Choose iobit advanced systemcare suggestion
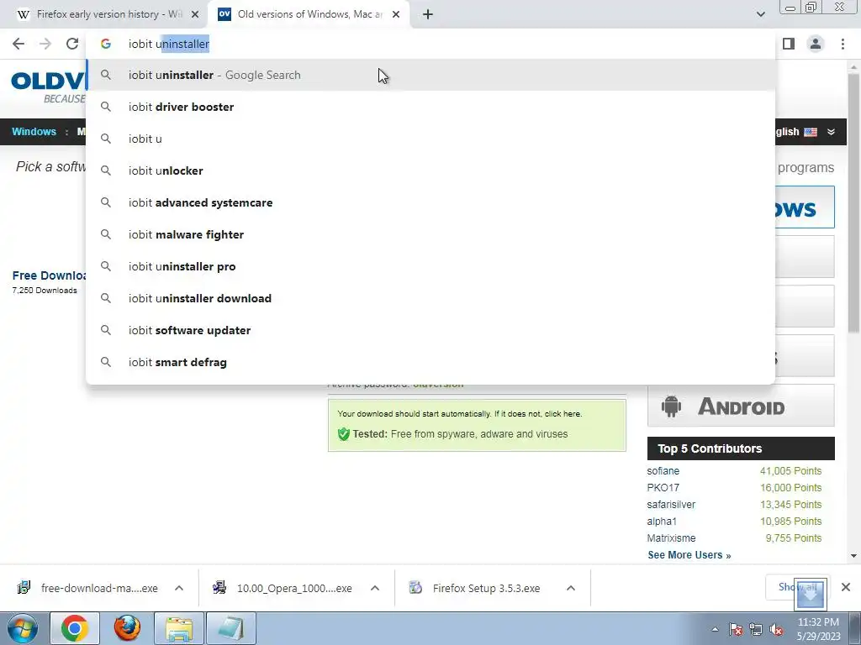Image resolution: width=861 pixels, height=645 pixels. (430, 202)
